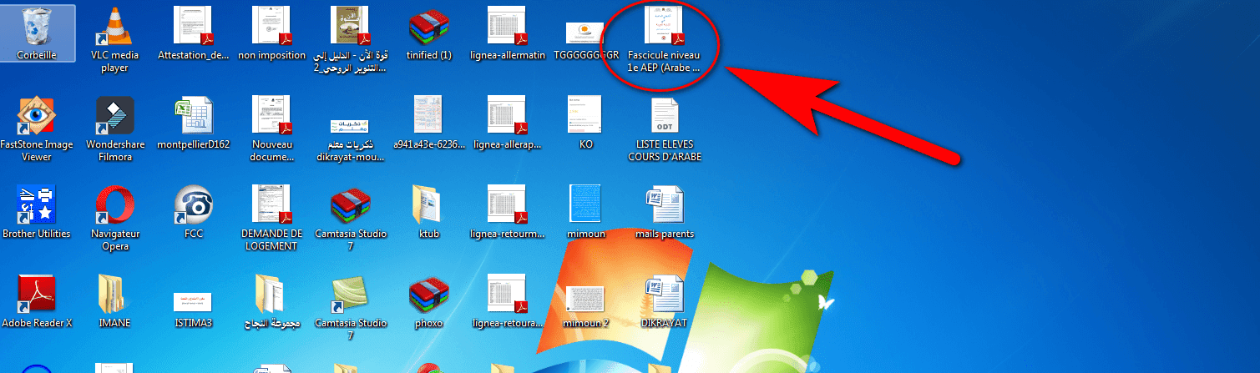The width and height of the screenshot is (1260, 373).
Task: Select the ktub folder
Action: (428, 212)
